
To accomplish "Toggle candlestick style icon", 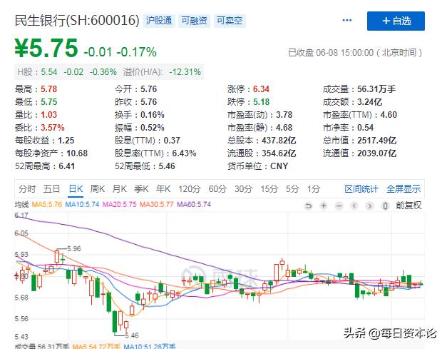I will [x=385, y=206].
